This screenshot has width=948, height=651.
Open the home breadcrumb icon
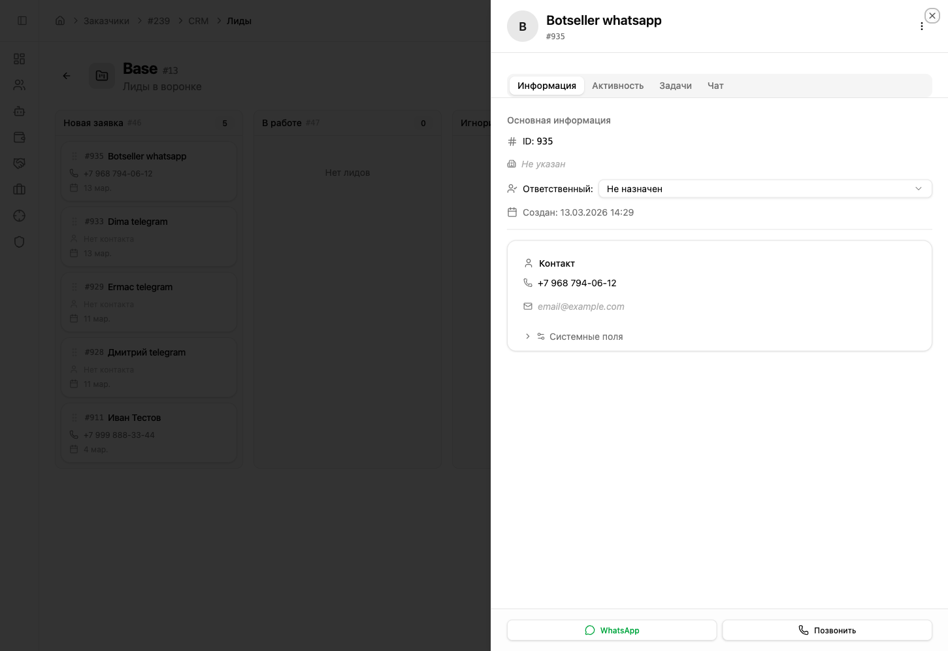[x=60, y=21]
